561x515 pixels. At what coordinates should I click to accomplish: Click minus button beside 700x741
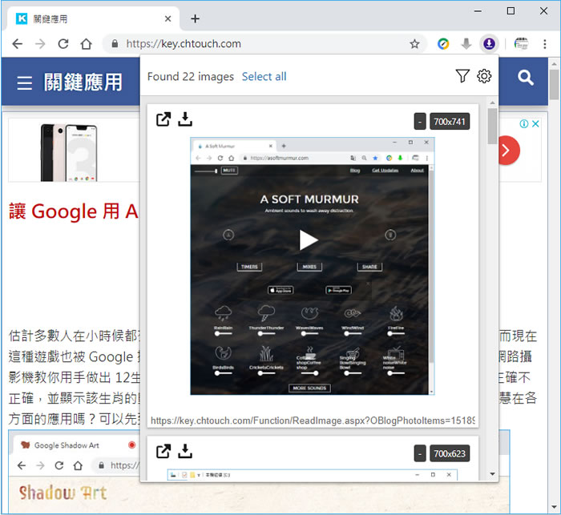tap(420, 122)
